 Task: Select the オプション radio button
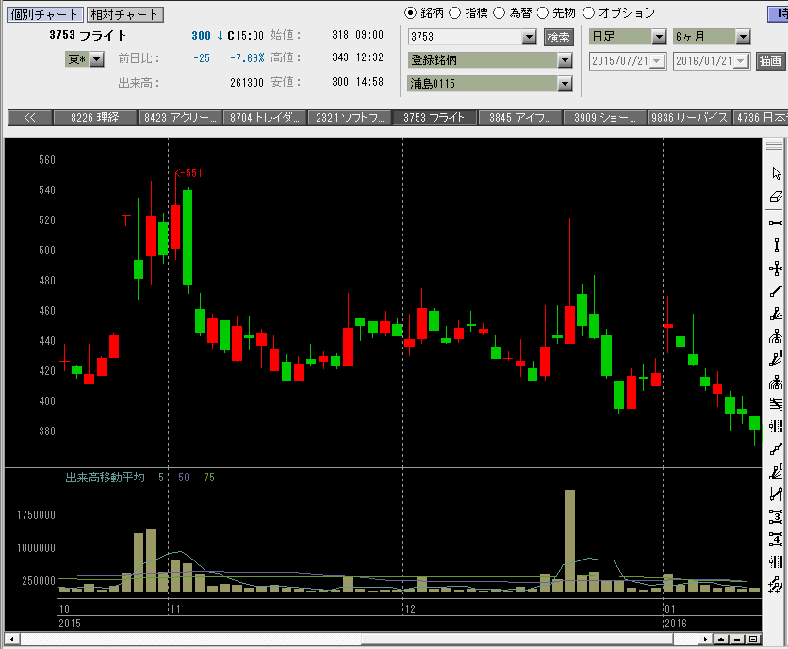[x=588, y=12]
